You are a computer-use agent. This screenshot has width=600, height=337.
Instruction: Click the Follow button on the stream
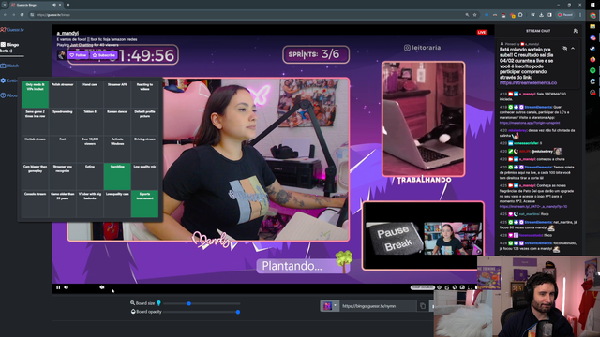(78, 55)
